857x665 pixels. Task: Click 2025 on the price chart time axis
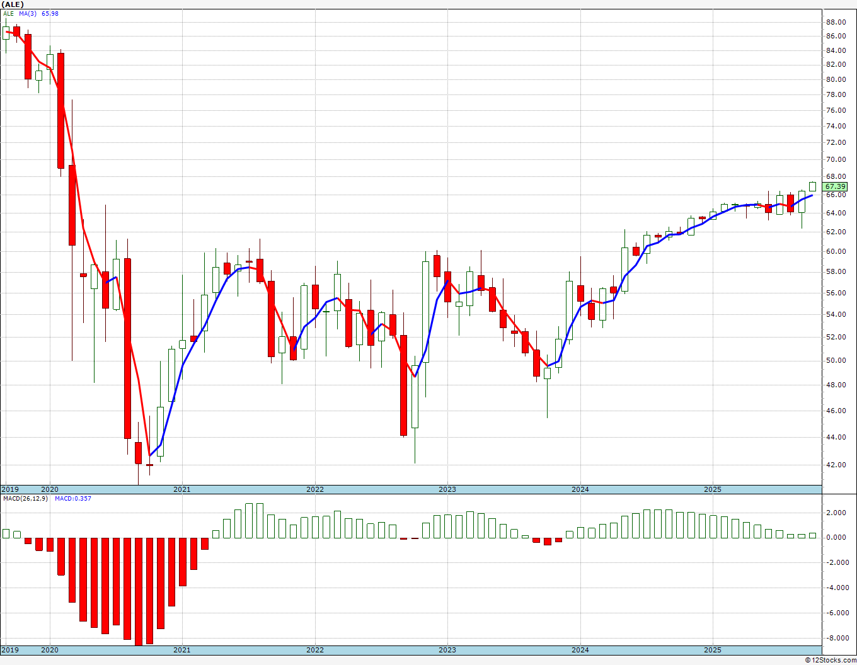click(713, 489)
